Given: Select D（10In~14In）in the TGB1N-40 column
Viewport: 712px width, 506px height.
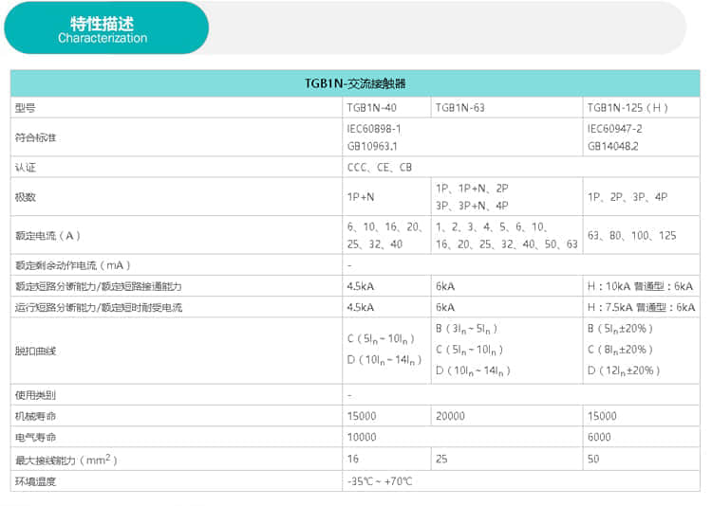Looking at the screenshot, I should 384,360.
